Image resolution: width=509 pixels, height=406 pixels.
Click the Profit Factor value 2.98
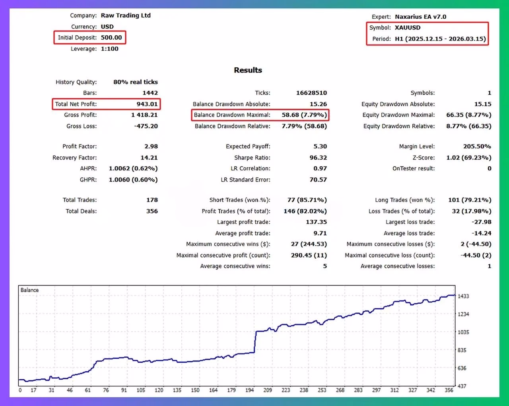151,146
